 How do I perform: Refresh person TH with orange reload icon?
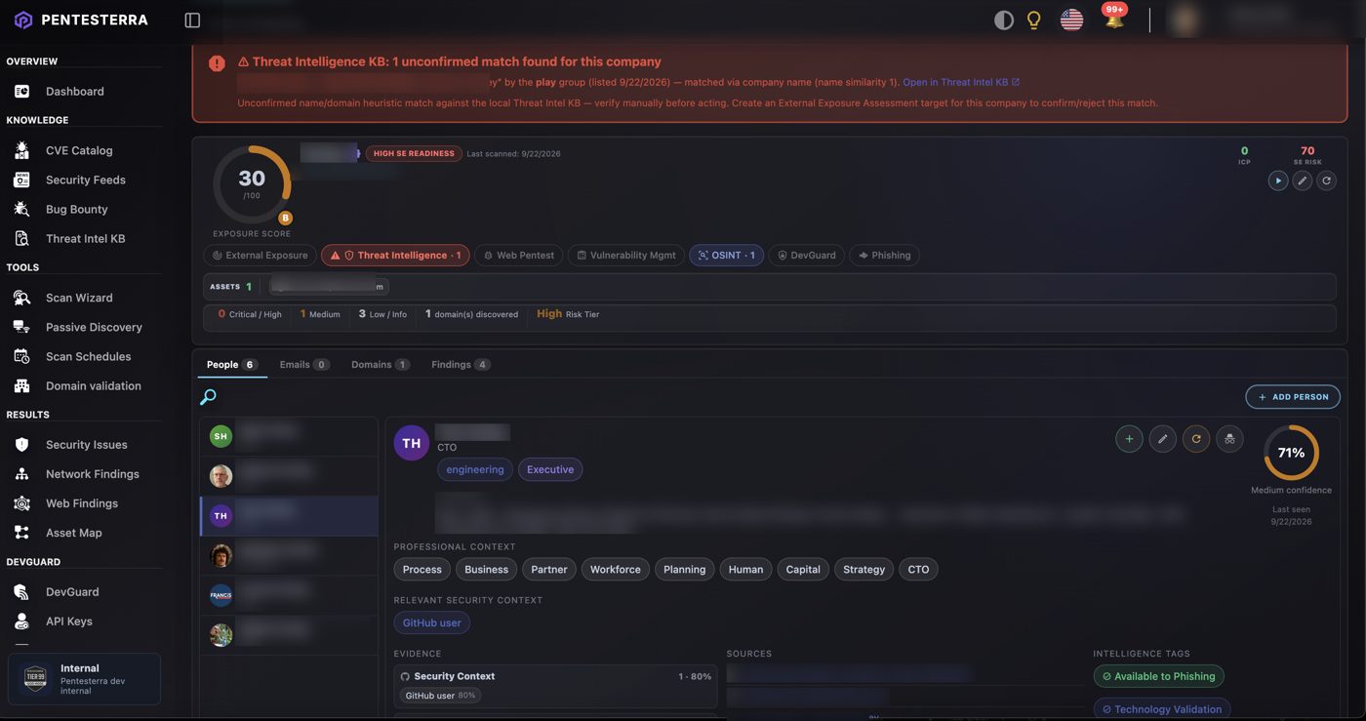point(1196,439)
